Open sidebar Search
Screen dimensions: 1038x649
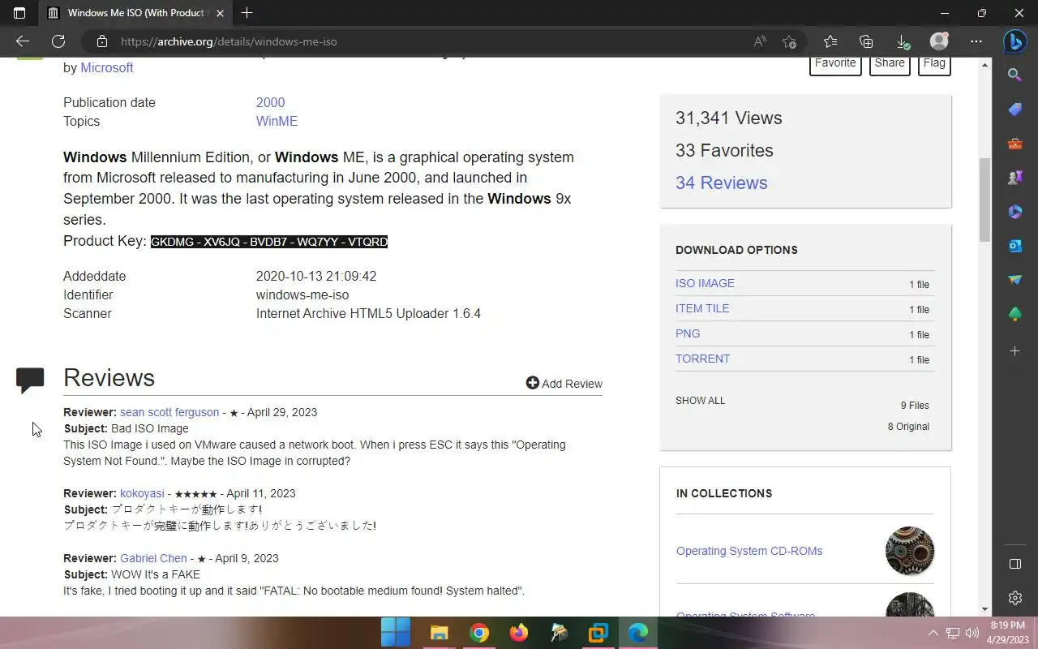pyautogui.click(x=1014, y=75)
